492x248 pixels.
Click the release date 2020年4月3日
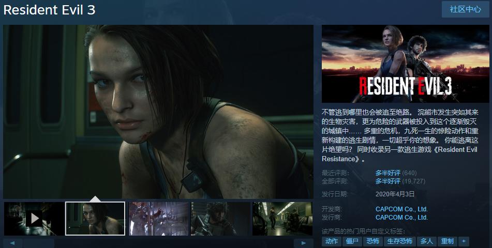(x=395, y=194)
